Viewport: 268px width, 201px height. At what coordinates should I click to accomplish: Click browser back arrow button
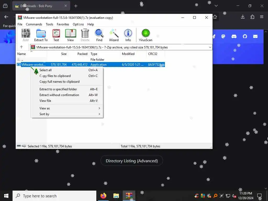pyautogui.click(x=6, y=16)
